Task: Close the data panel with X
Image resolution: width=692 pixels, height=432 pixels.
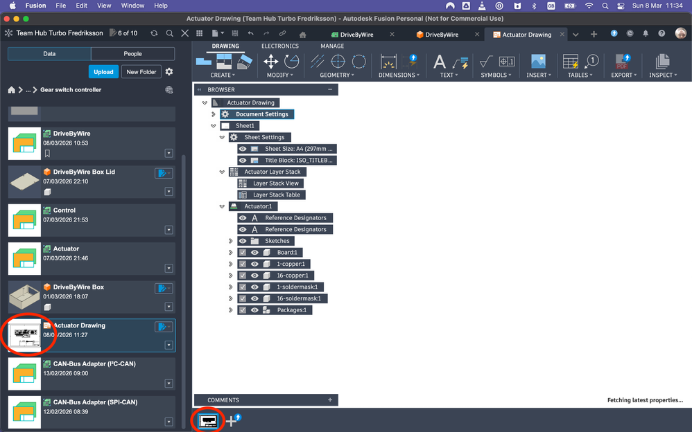Action: pyautogui.click(x=185, y=33)
